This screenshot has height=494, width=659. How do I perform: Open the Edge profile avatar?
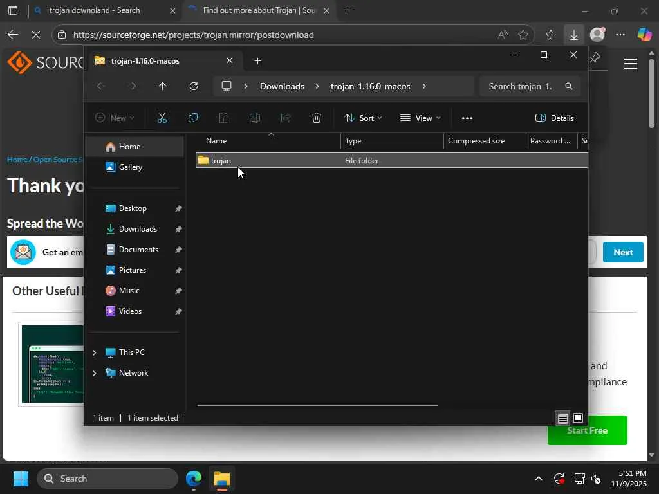click(597, 35)
